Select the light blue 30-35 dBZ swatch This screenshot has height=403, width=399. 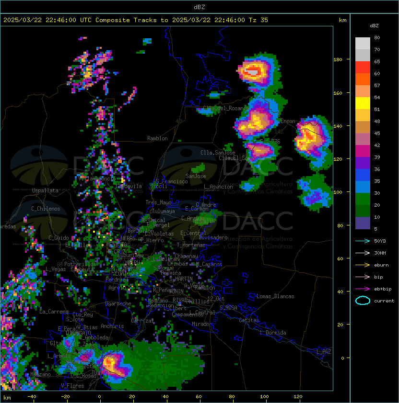coord(363,187)
